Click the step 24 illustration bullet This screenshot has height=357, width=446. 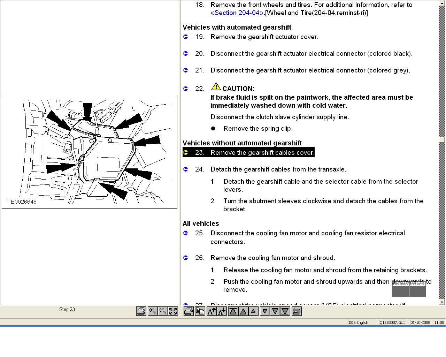tap(186, 169)
